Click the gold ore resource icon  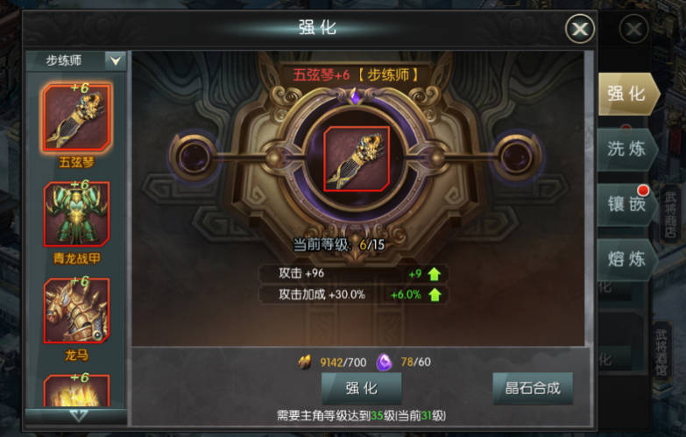click(x=305, y=363)
